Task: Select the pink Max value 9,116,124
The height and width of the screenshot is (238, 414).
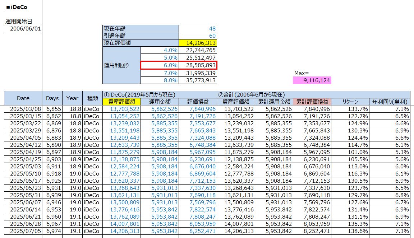Action: (x=312, y=80)
